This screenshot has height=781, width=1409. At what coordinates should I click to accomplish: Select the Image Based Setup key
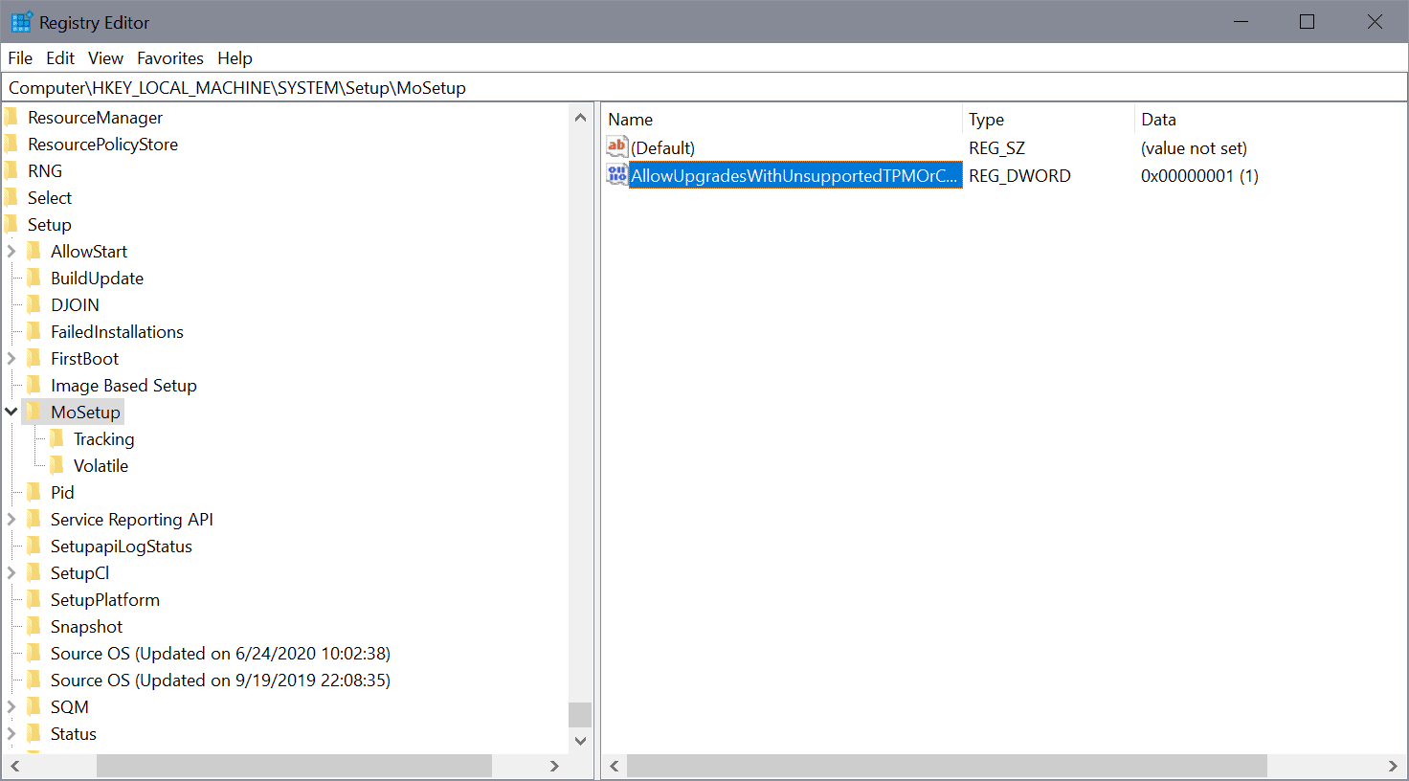[x=123, y=386]
